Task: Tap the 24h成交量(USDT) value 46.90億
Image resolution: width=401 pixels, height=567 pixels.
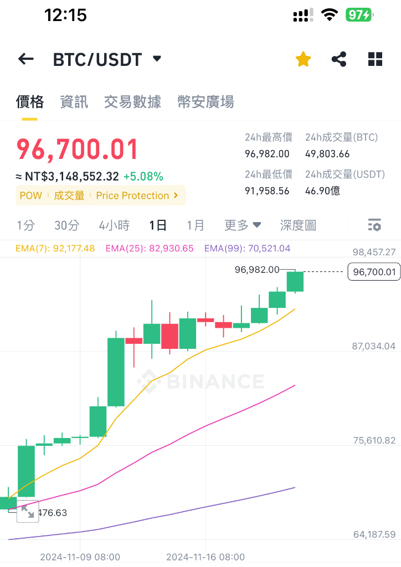Action: [x=322, y=191]
